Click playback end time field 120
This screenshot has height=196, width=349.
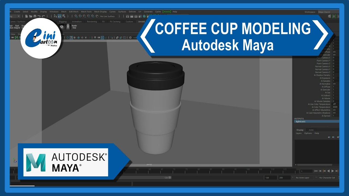[270, 178]
